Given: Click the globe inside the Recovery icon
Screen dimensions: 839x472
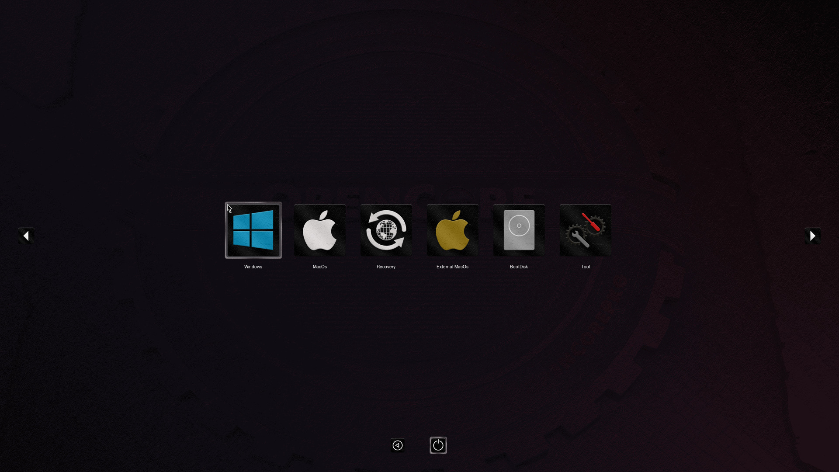Looking at the screenshot, I should [386, 230].
